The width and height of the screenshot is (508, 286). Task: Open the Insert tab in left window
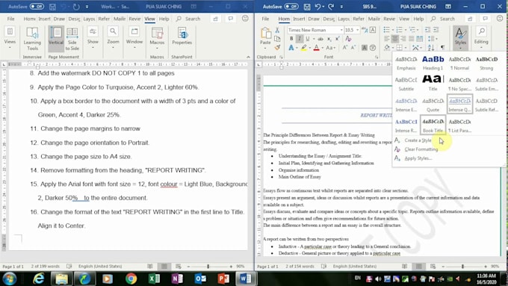click(44, 19)
